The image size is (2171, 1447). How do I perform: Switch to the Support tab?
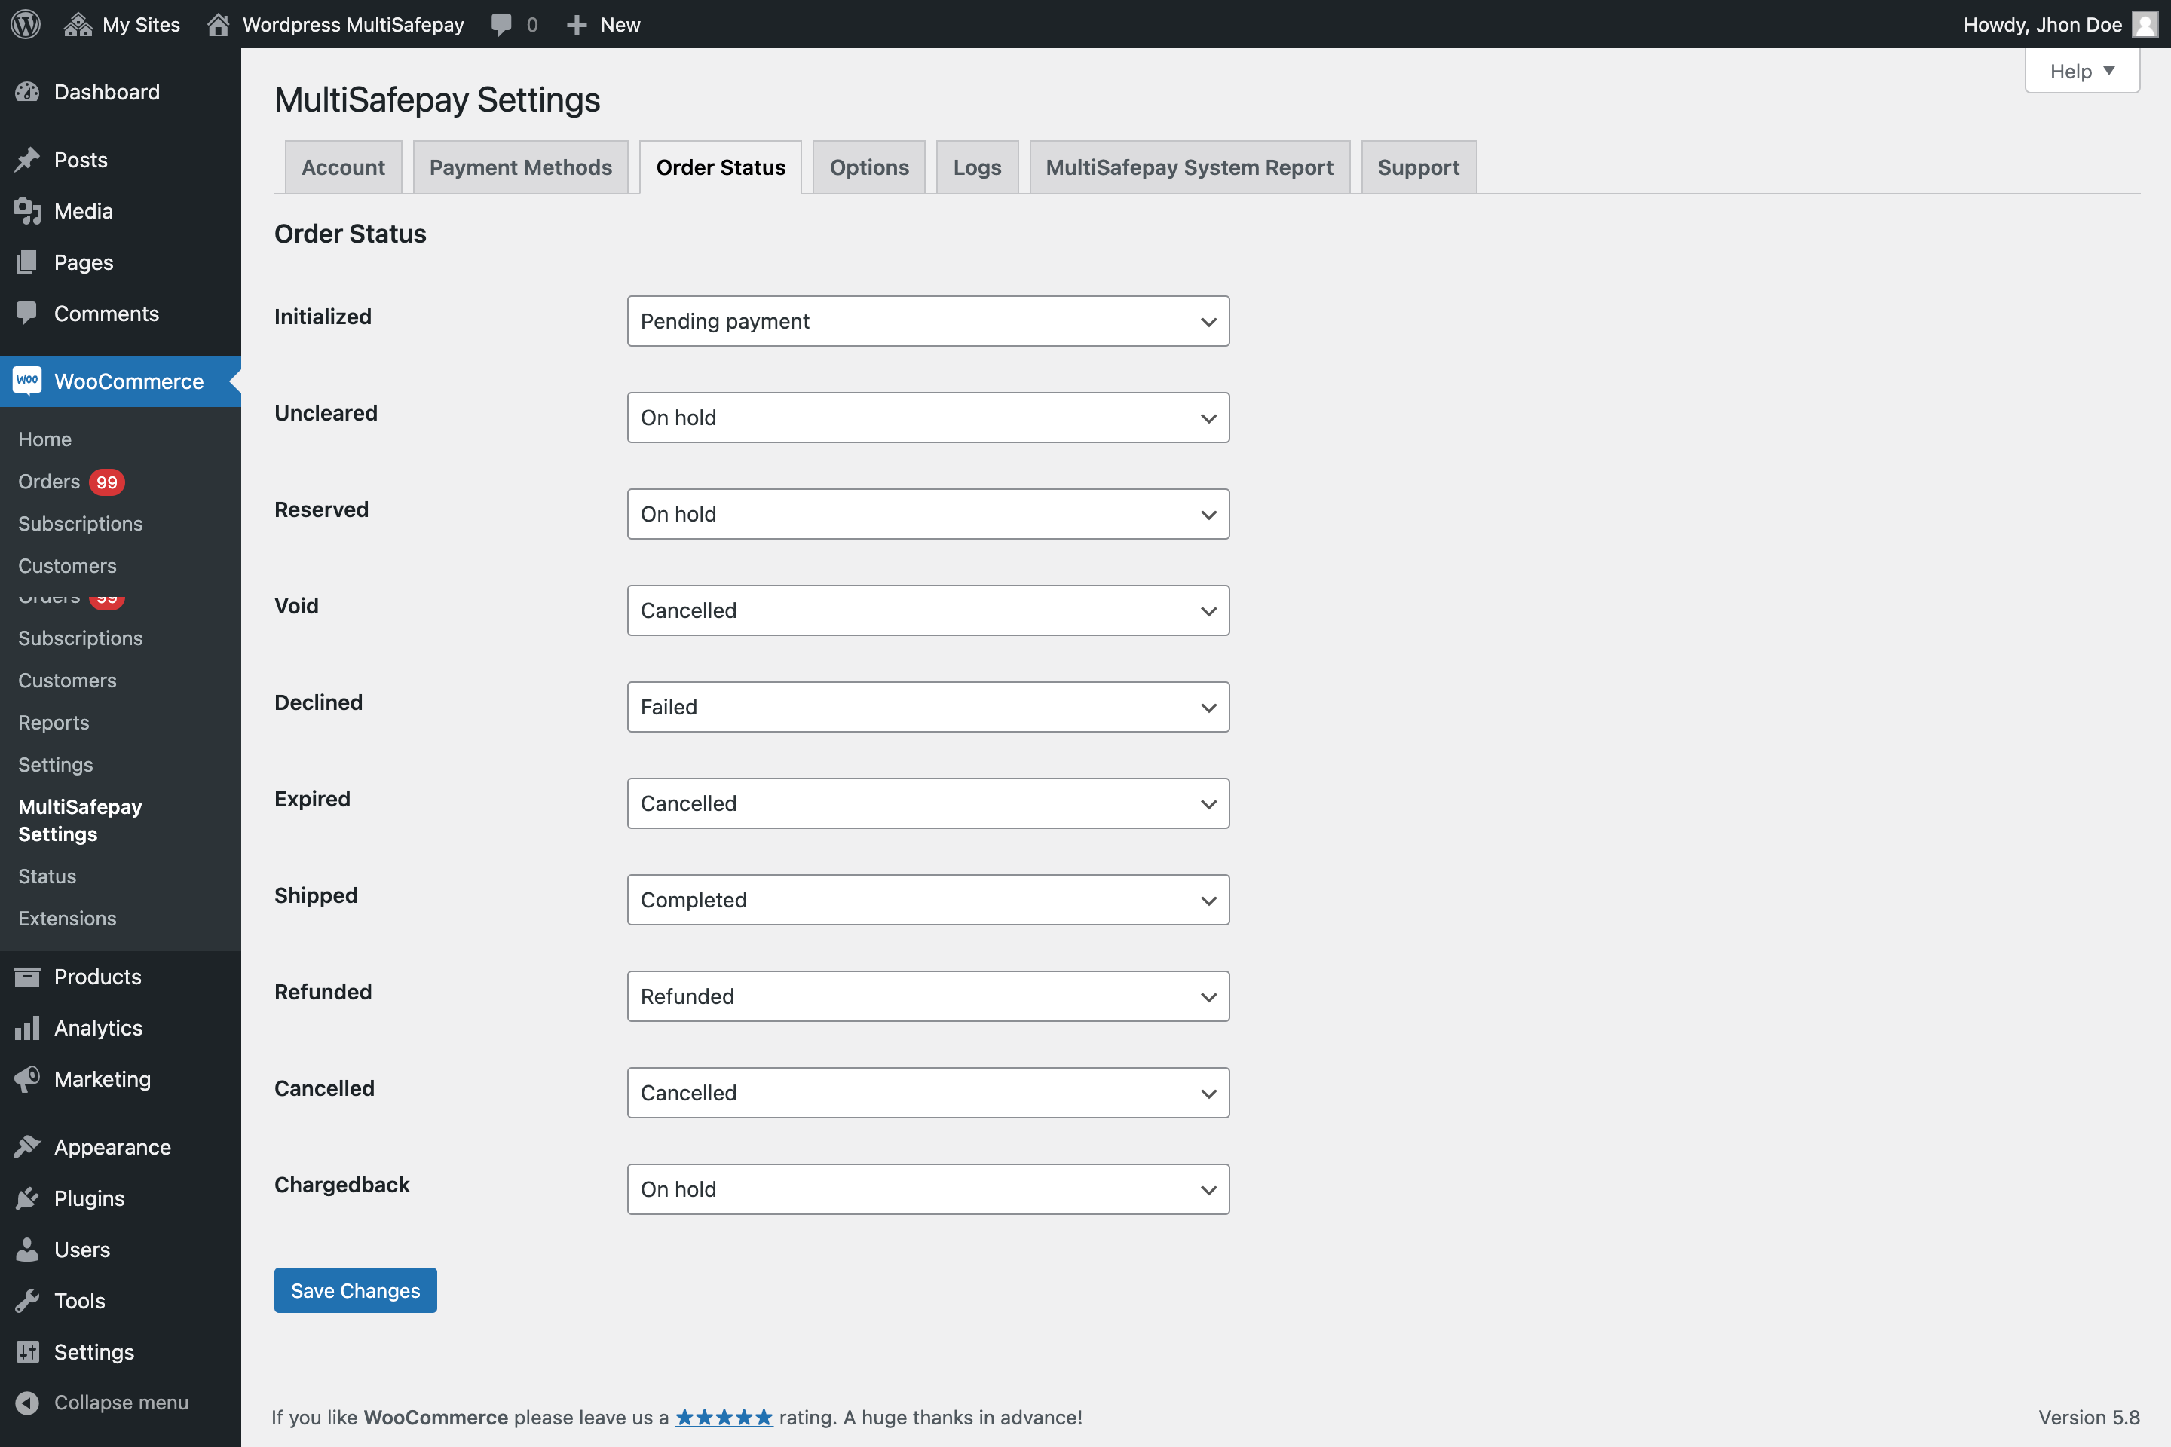pyautogui.click(x=1419, y=167)
